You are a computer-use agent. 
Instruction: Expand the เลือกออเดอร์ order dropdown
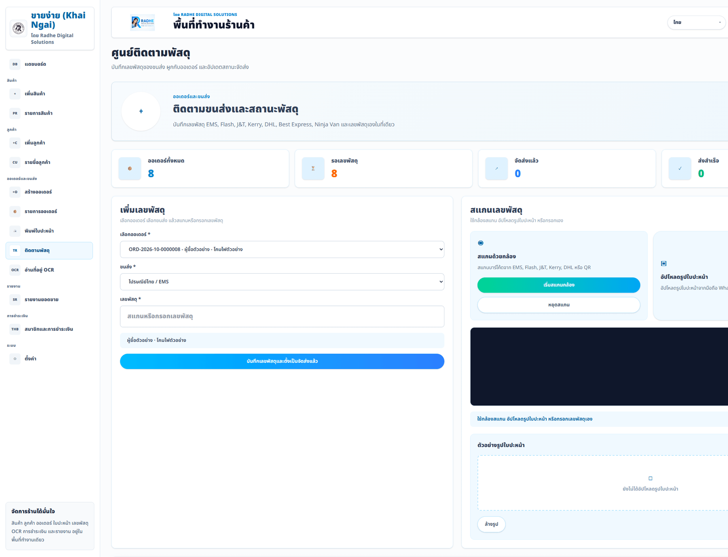pos(282,249)
